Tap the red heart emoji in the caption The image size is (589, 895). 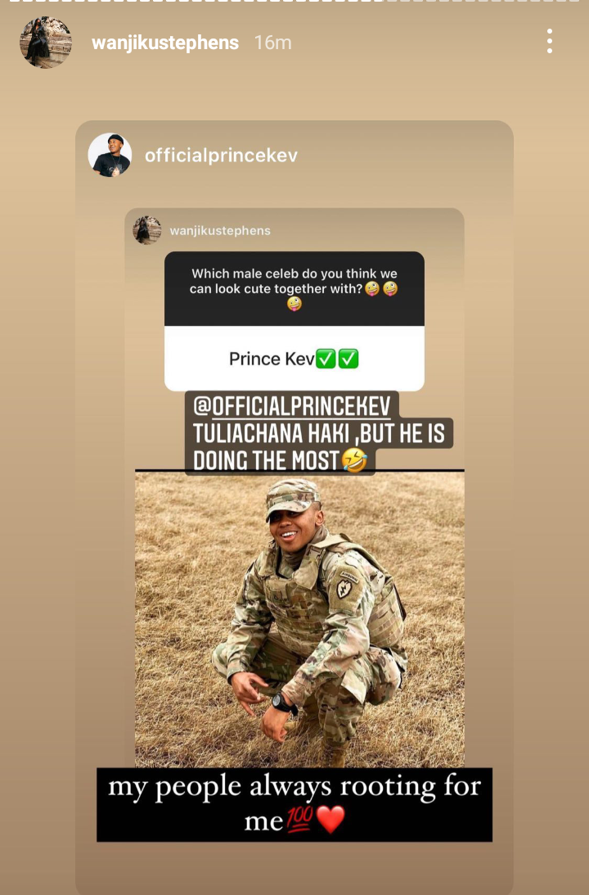(x=330, y=820)
